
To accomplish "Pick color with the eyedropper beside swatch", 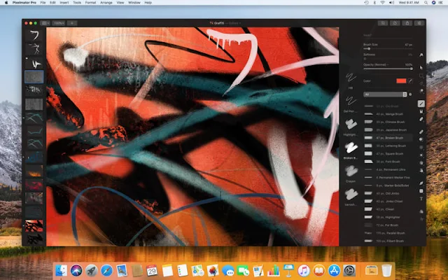I will pyautogui.click(x=410, y=81).
